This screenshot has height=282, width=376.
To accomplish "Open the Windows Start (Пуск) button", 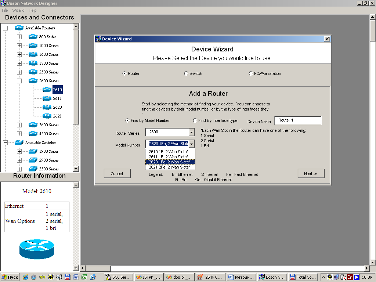I will tap(10, 277).
